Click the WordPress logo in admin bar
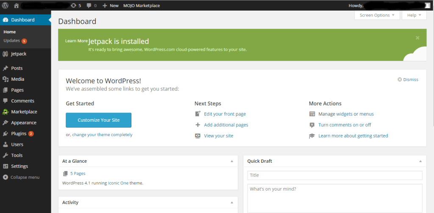This screenshot has width=434, height=213. point(5,5)
